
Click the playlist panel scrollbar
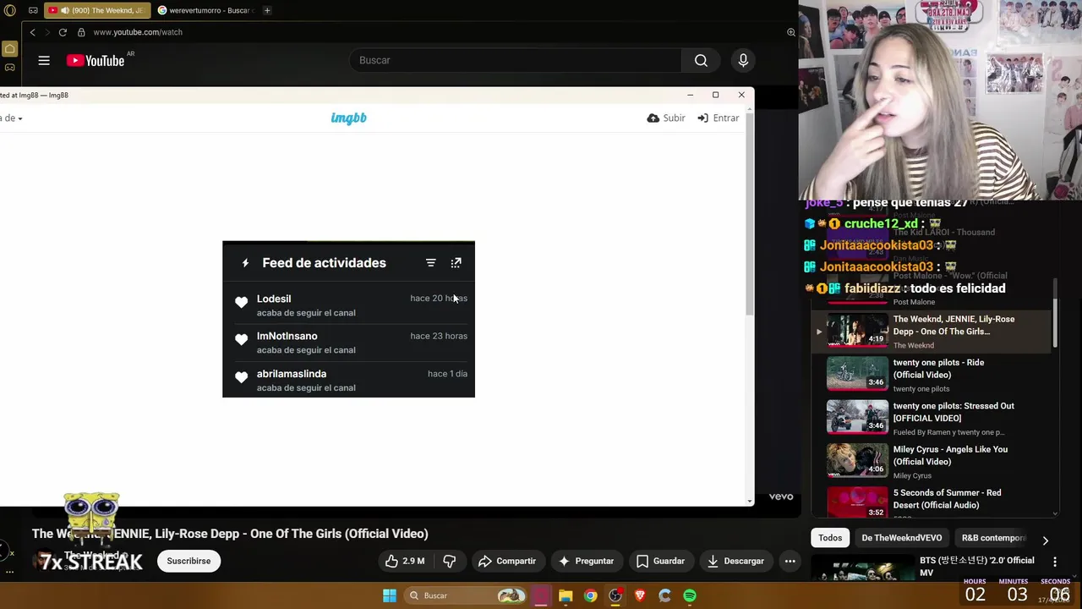[1055, 315]
